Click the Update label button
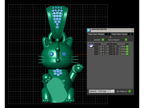Screen dimensions: 144x108 97,40
